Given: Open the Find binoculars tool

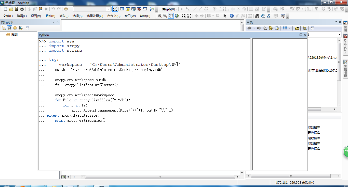Looking at the screenshot, I should click(x=257, y=16).
